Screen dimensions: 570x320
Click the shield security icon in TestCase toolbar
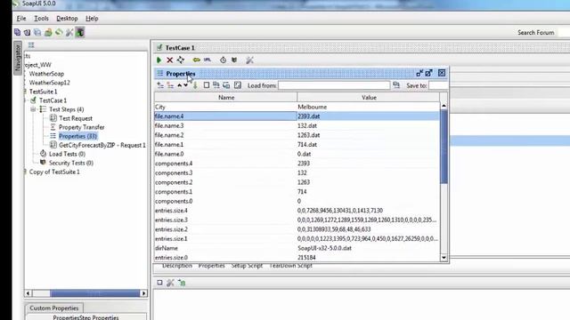pos(234,60)
